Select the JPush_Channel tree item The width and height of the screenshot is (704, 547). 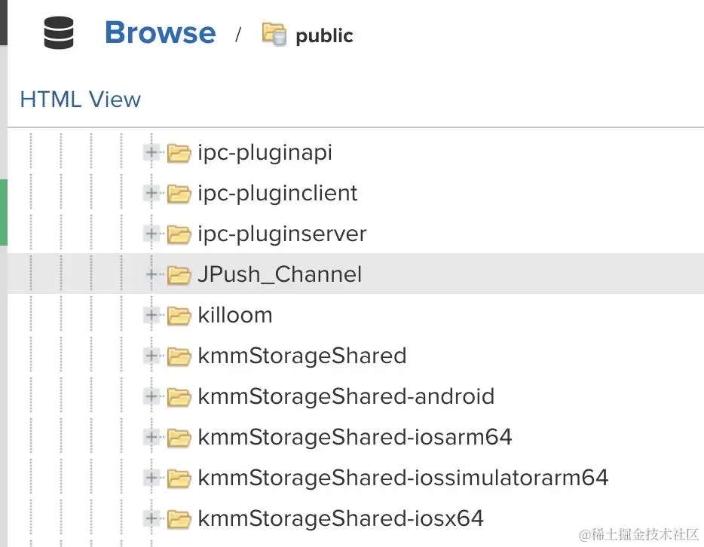pyautogui.click(x=280, y=274)
